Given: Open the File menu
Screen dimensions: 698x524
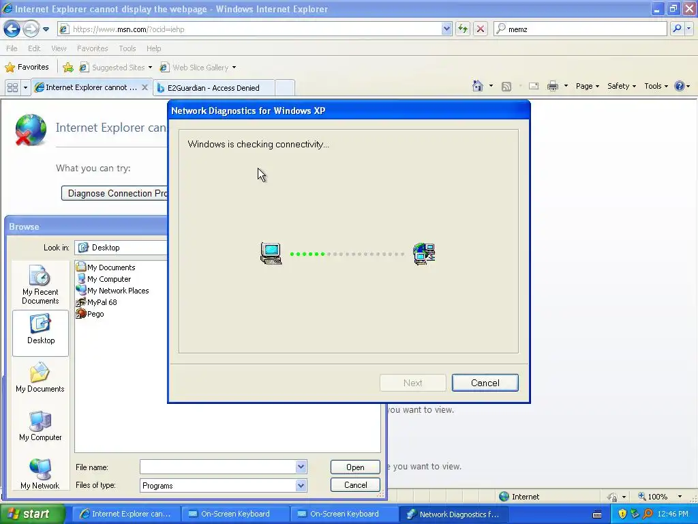Looking at the screenshot, I should 12,48.
